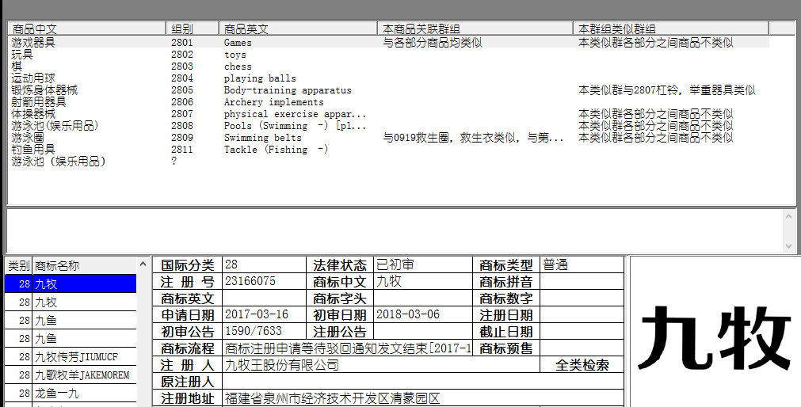
Task: Click the Tackle (Fishing -) cell
Action: tap(276, 150)
